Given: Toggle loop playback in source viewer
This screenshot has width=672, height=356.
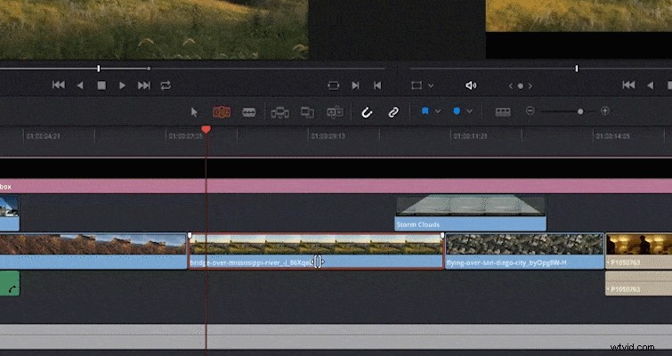Looking at the screenshot, I should click(x=166, y=85).
